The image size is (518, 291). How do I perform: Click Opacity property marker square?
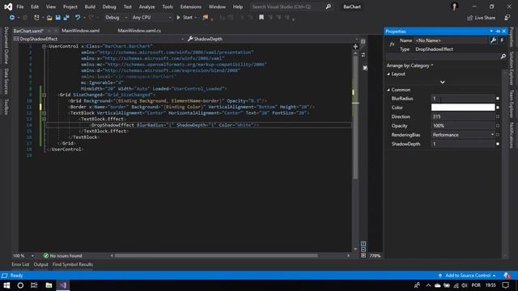click(x=498, y=126)
